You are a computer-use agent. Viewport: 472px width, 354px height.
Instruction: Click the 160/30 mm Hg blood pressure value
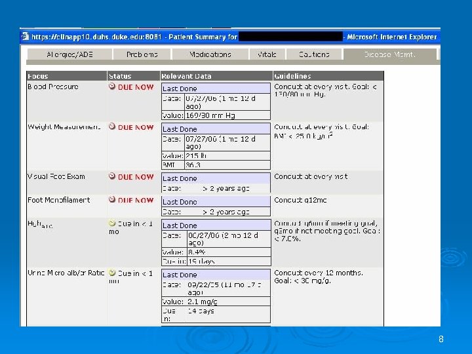point(210,115)
